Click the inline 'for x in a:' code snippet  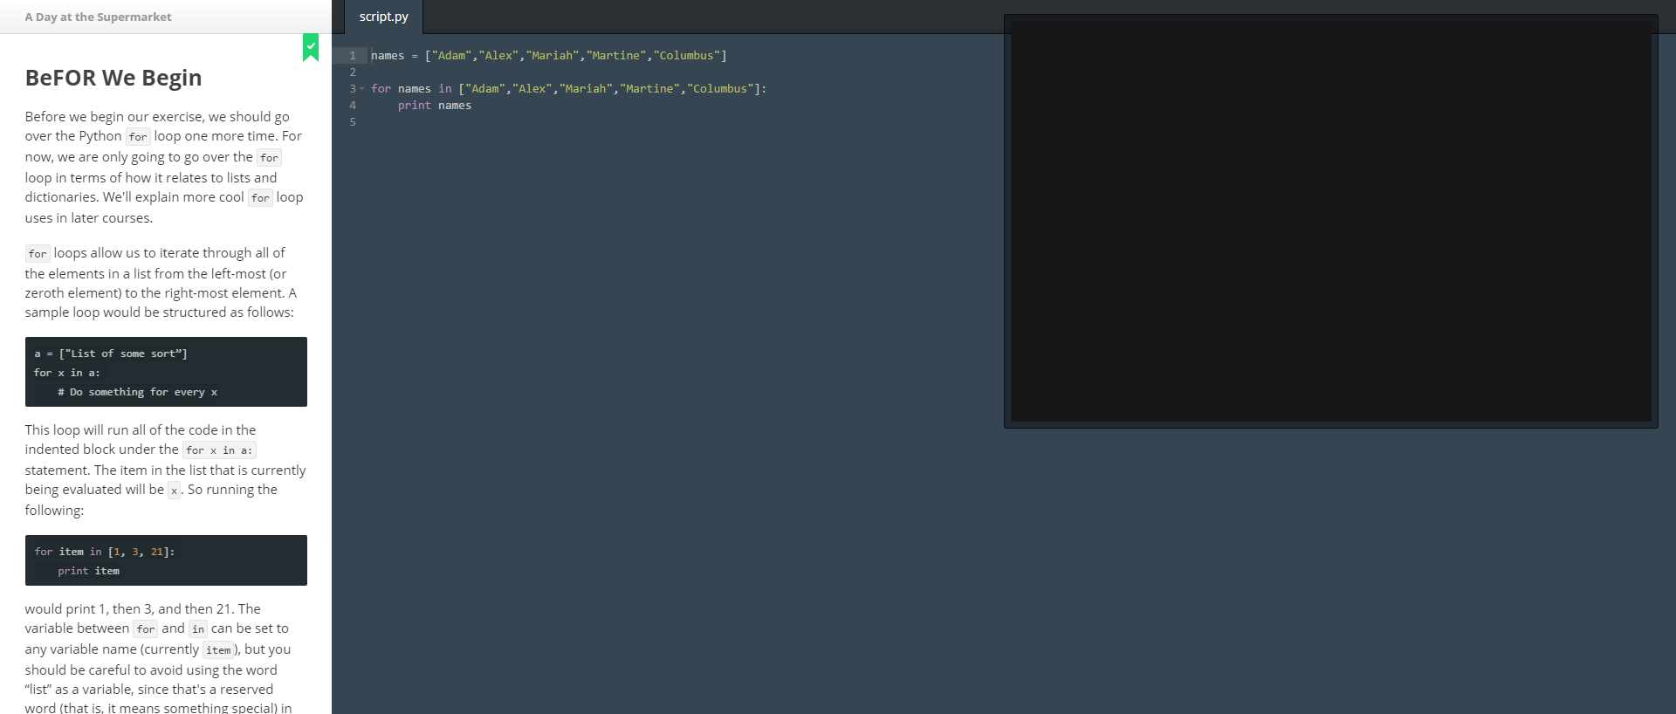click(219, 450)
